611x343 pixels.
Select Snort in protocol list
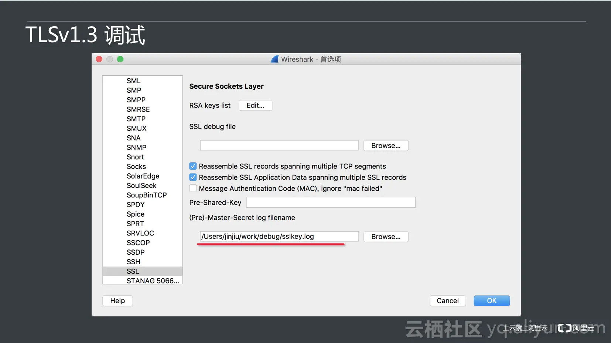(x=143, y=157)
